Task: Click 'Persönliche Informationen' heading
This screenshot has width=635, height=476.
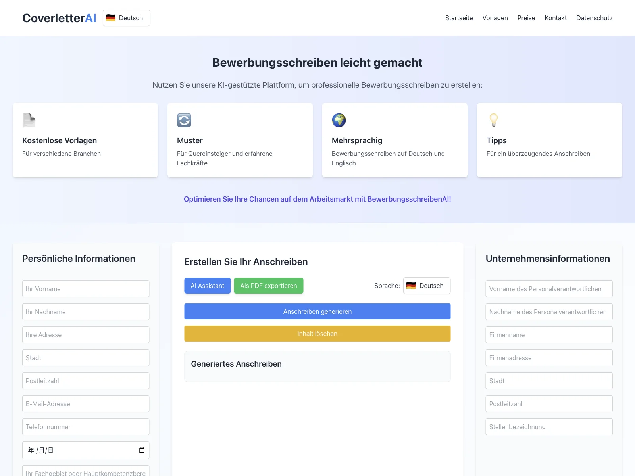Action: tap(79, 259)
